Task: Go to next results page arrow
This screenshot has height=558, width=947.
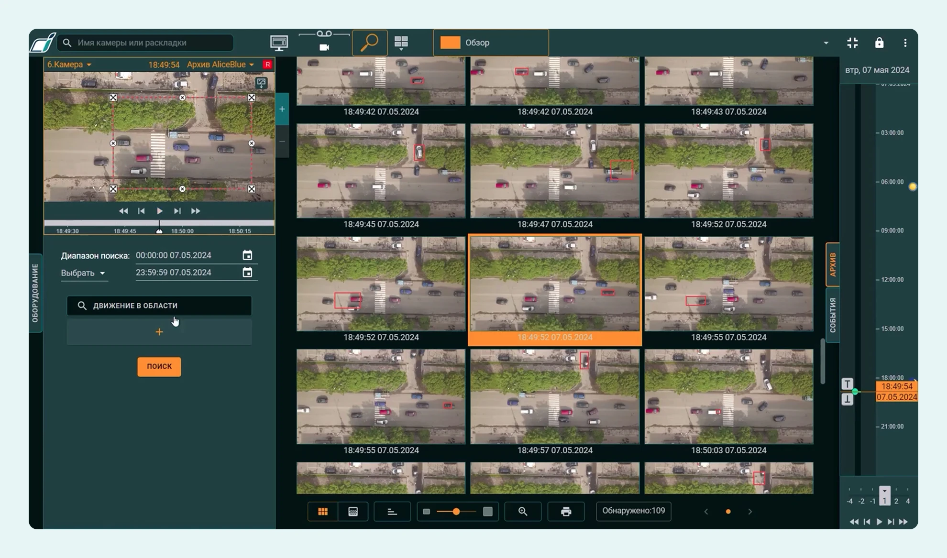Action: (x=750, y=512)
